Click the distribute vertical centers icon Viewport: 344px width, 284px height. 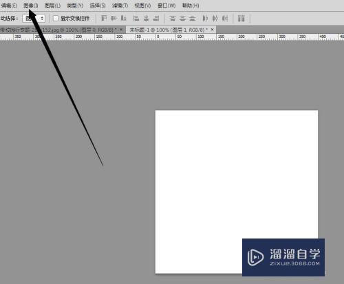[x=182, y=18]
